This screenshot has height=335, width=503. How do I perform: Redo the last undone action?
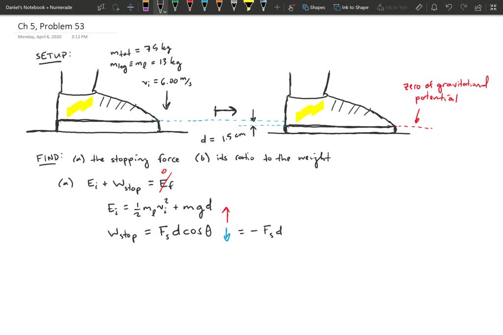pos(463,7)
